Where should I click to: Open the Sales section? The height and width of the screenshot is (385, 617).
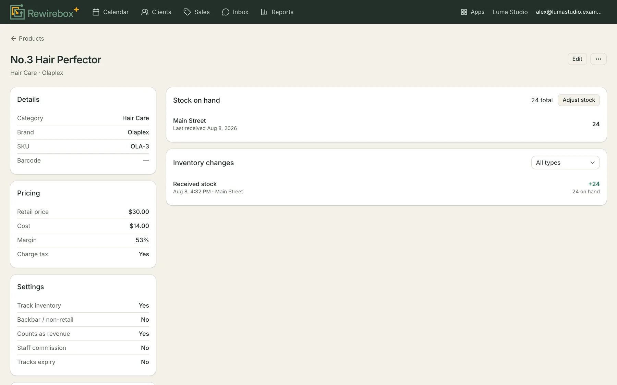pos(197,12)
